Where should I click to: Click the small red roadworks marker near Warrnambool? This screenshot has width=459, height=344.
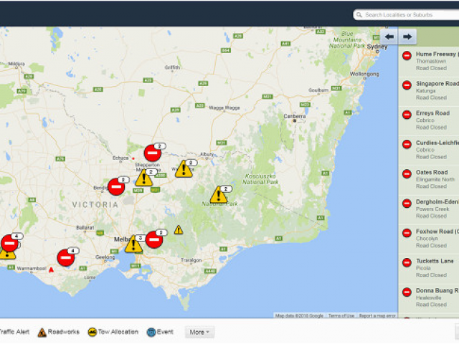[51, 270]
